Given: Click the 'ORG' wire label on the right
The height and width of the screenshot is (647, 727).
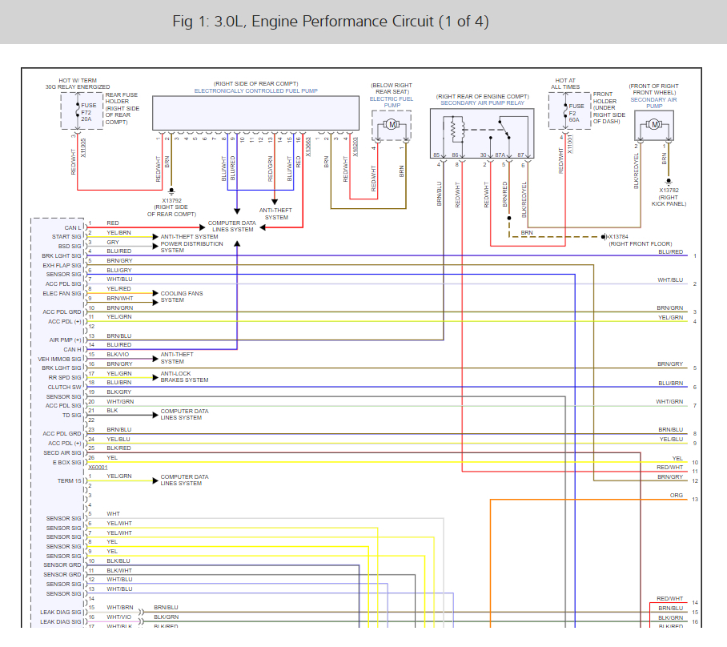Looking at the screenshot, I should [677, 496].
